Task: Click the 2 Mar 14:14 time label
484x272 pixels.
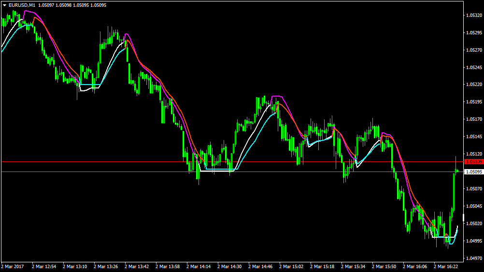Action: tap(199, 266)
